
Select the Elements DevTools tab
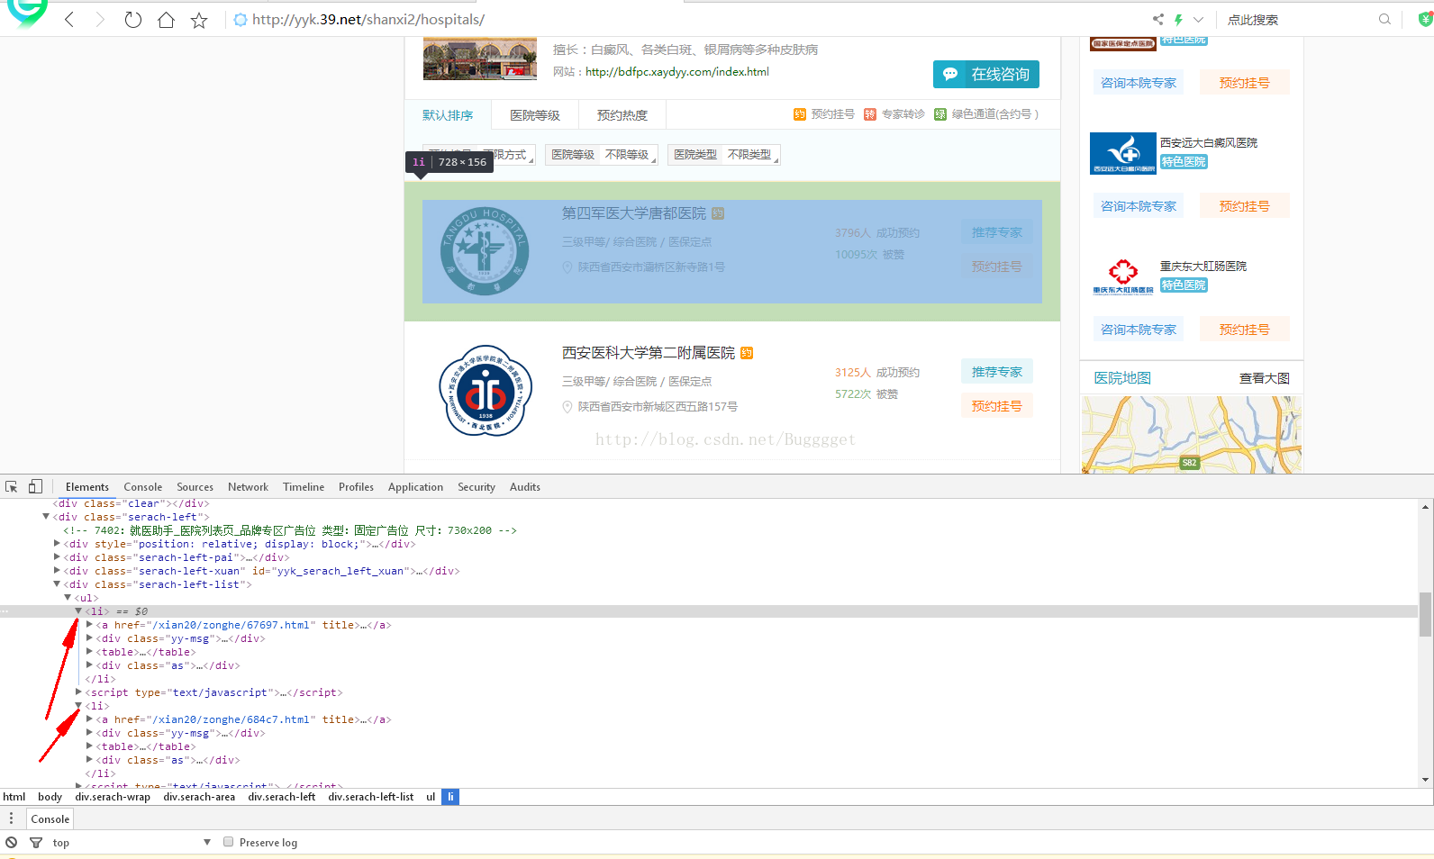[x=87, y=487]
